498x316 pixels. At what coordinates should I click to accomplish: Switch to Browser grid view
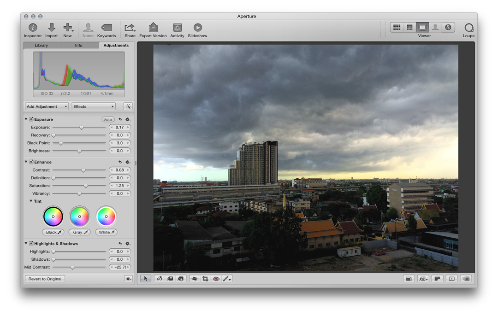pyautogui.click(x=397, y=27)
